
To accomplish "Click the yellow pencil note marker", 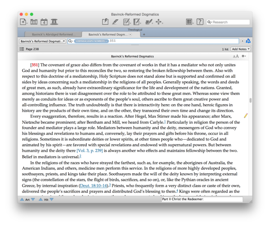I will coord(246,116).
